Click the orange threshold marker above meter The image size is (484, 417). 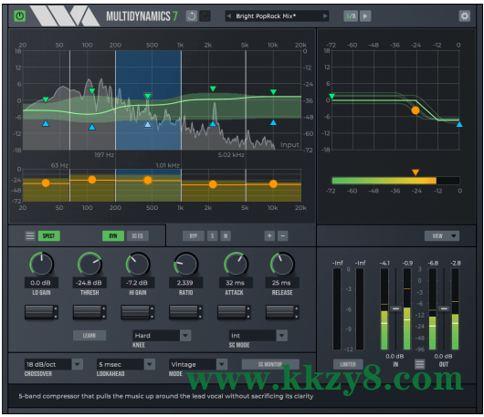pyautogui.click(x=416, y=172)
